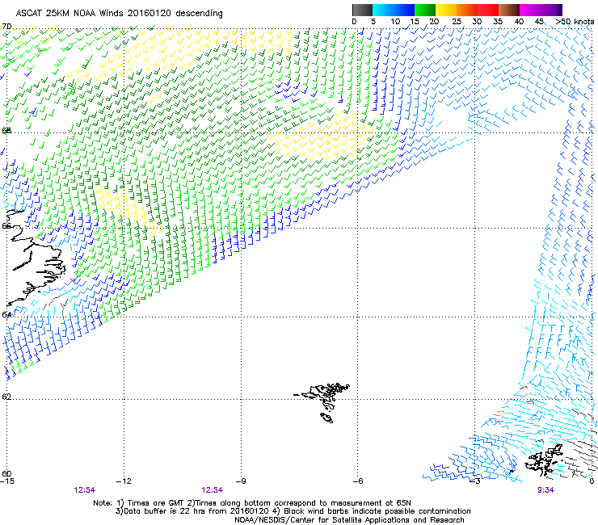Click the '>50 knots' legend label

(x=575, y=21)
